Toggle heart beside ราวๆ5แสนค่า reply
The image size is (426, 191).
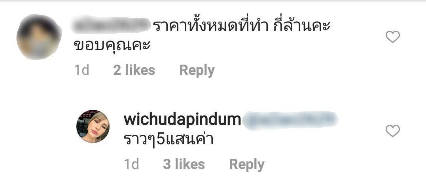[393, 131]
